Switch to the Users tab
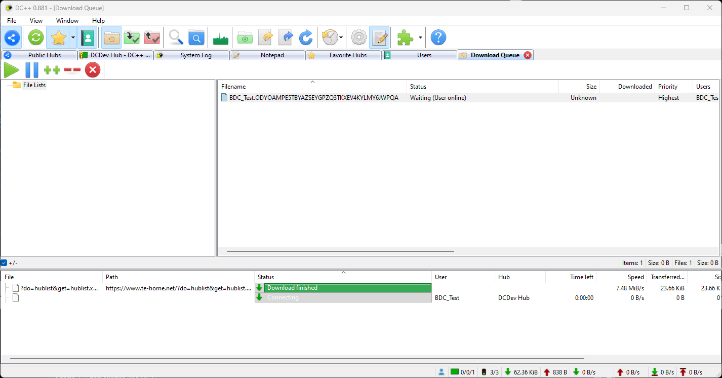722x378 pixels. 424,55
